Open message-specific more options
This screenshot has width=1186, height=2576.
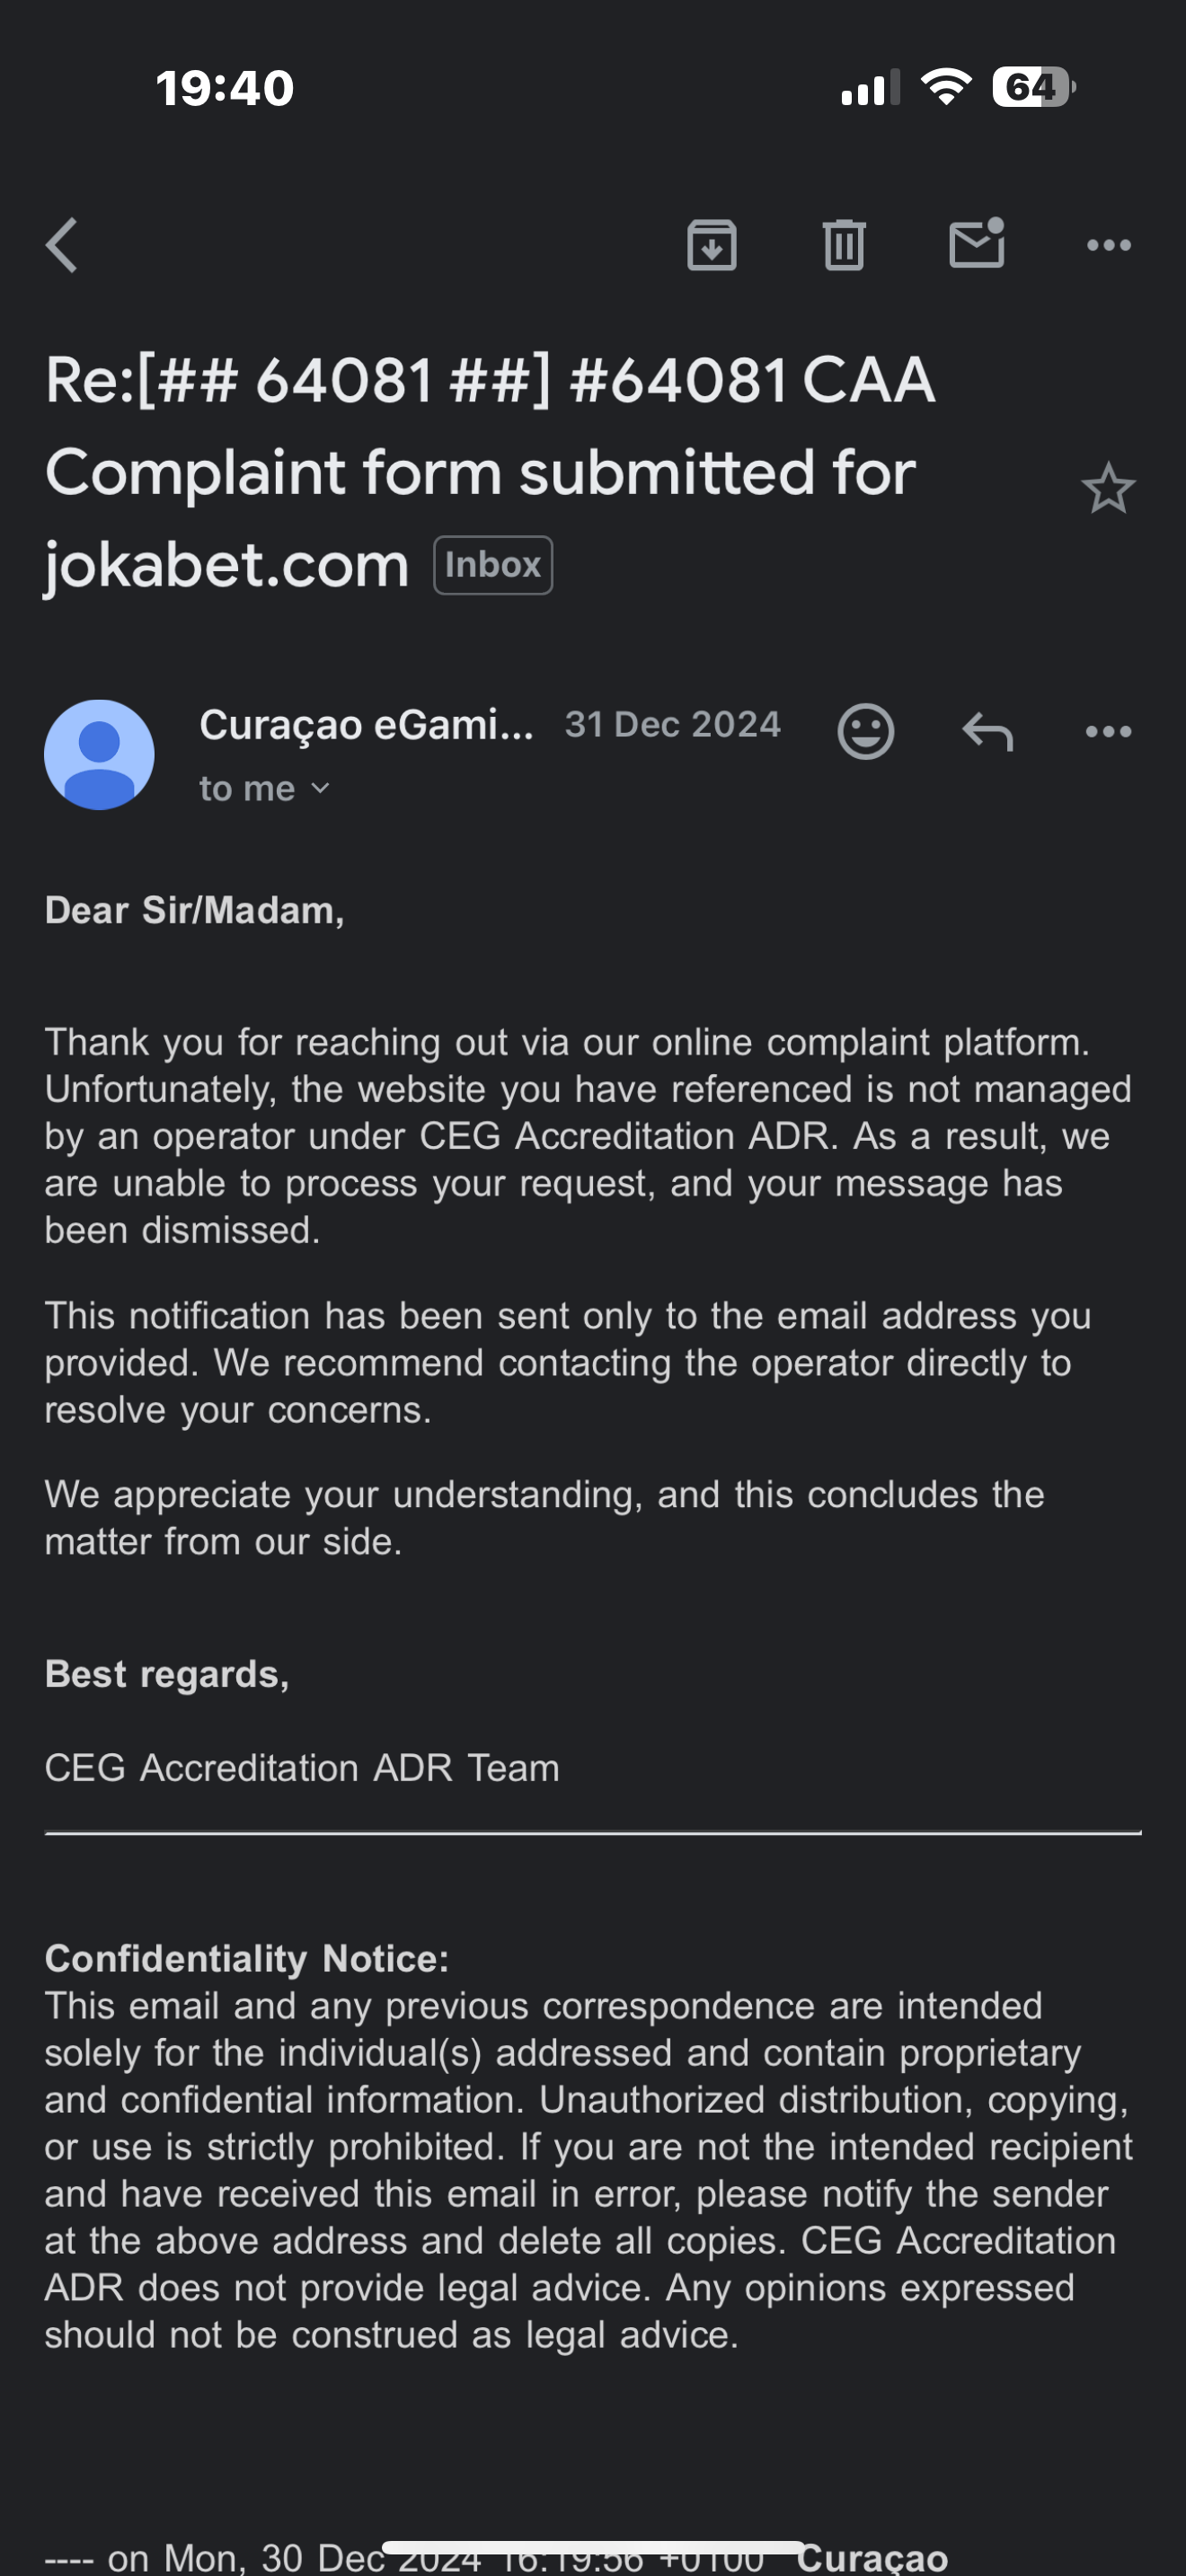[1108, 732]
